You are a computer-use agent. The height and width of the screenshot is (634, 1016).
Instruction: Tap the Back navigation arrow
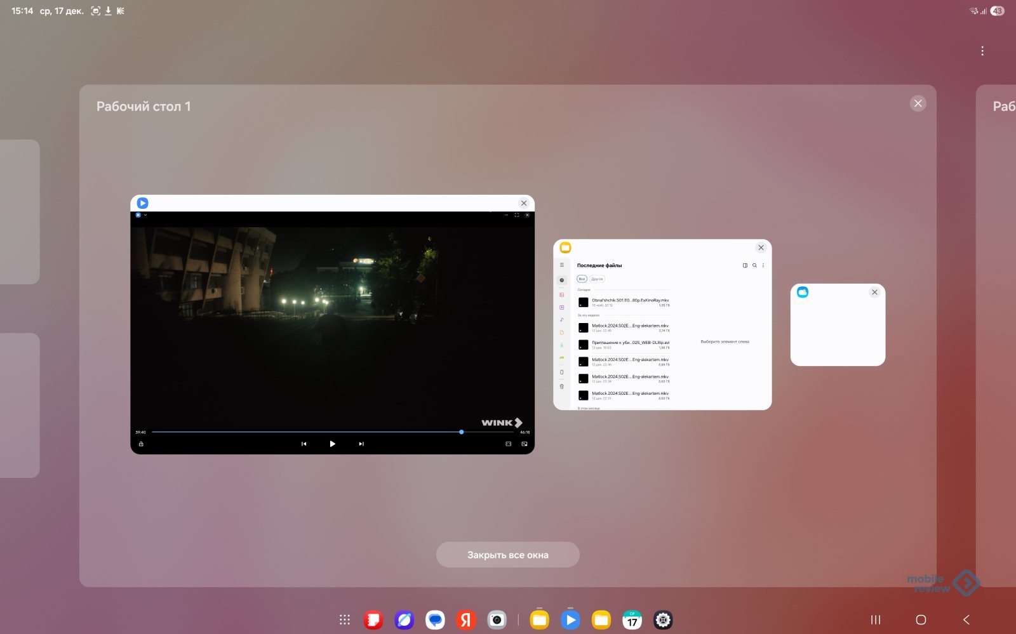pyautogui.click(x=966, y=620)
